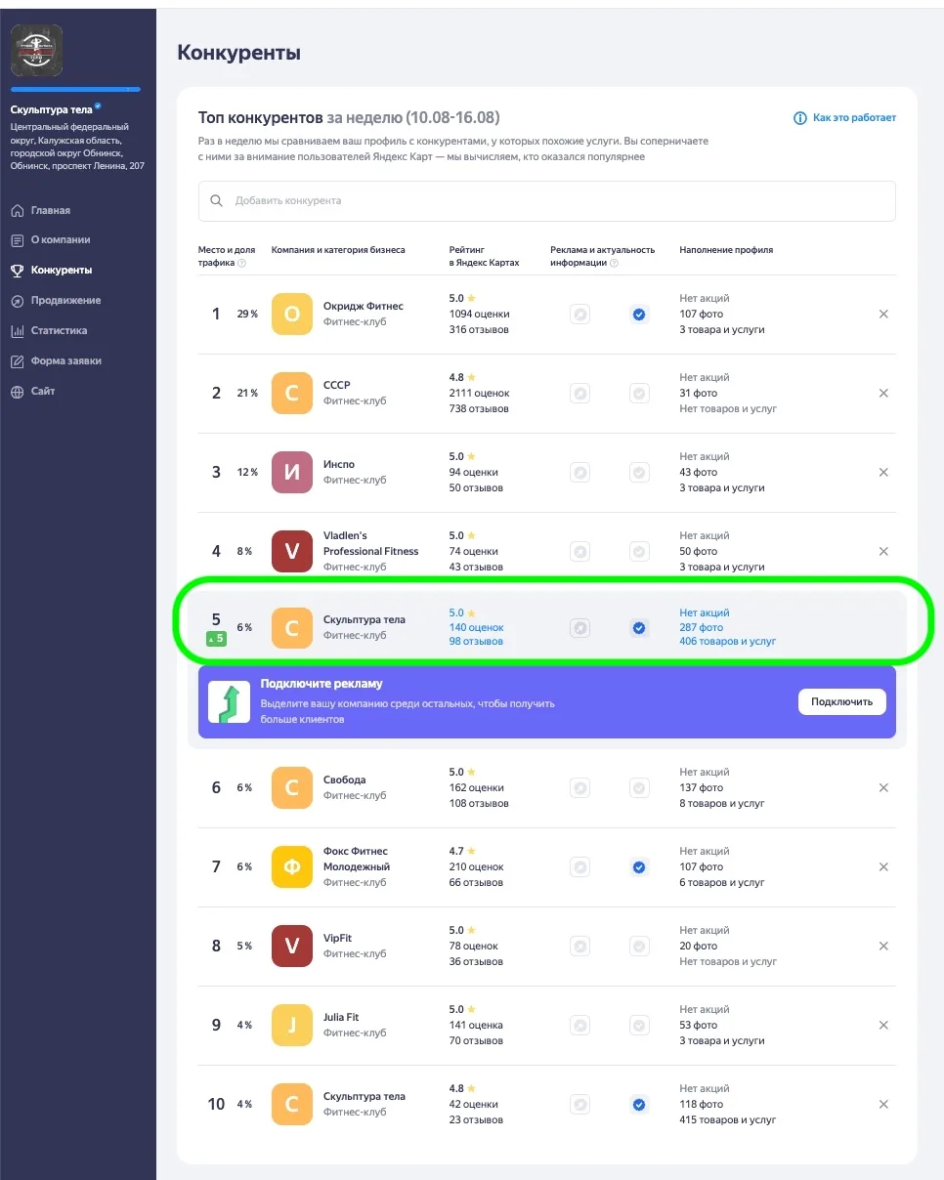The width and height of the screenshot is (944, 1180).
Task: Open Как это работает help link
Action: pos(844,117)
